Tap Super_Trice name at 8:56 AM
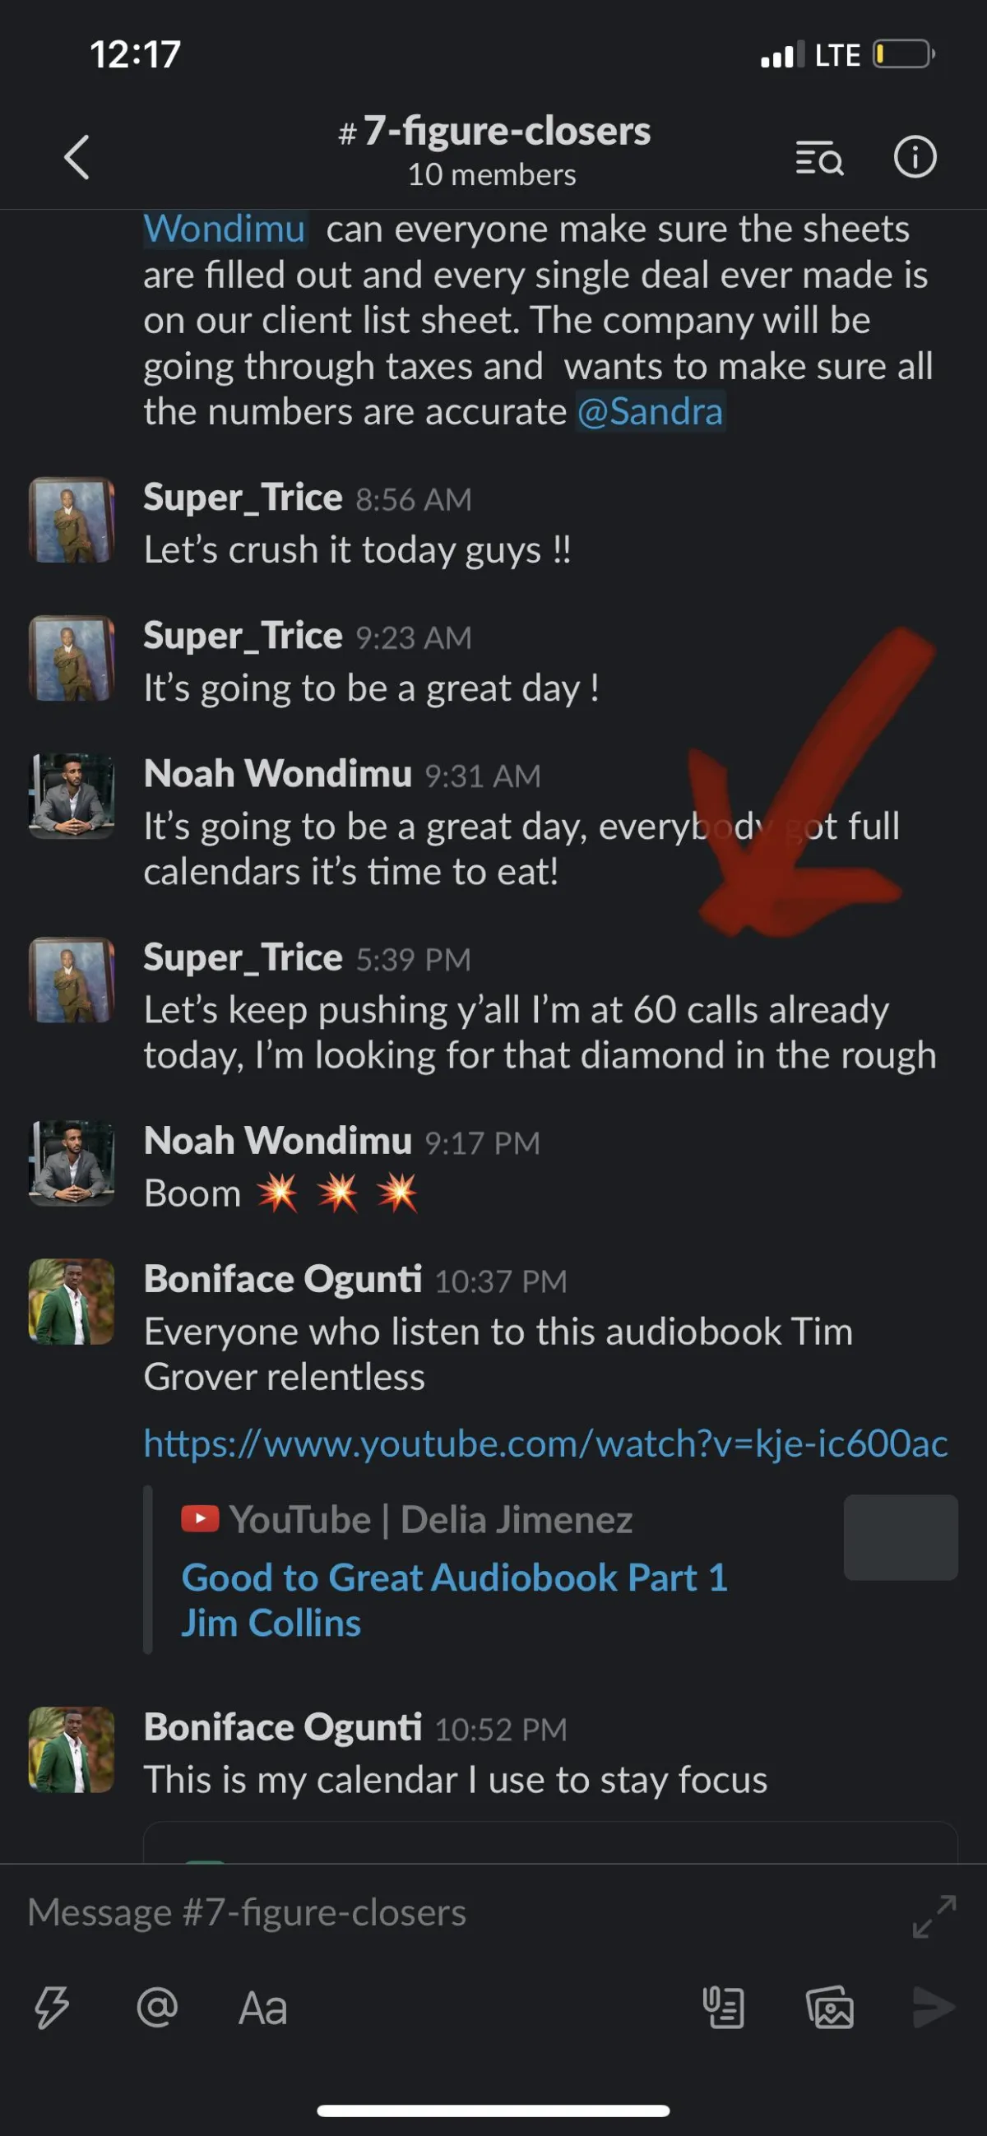This screenshot has width=987, height=2136. (243, 498)
